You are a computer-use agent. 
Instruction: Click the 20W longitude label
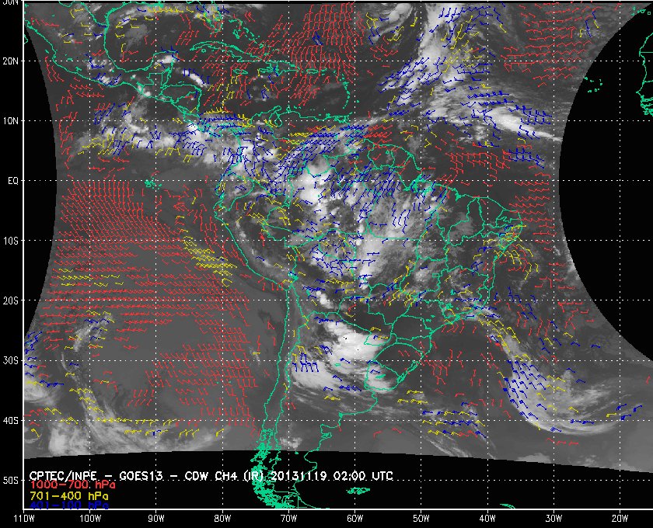(620, 519)
